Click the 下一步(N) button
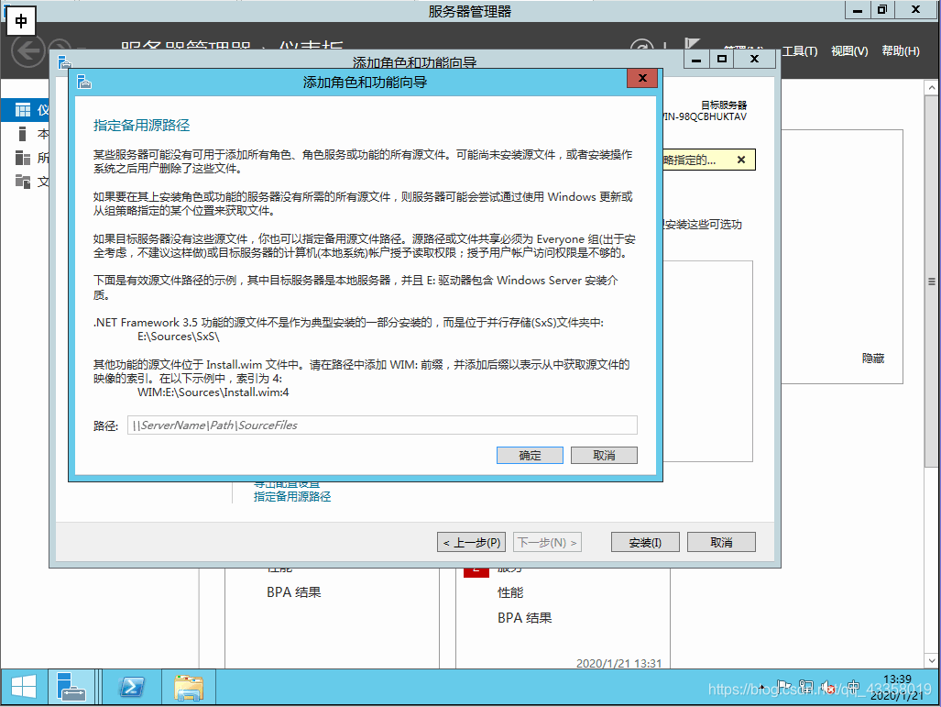The width and height of the screenshot is (941, 707). (547, 543)
